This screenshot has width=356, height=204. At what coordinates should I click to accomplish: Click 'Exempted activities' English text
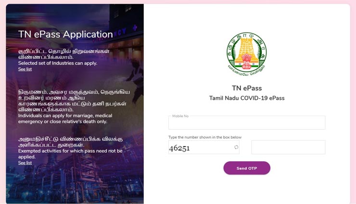pyautogui.click(x=70, y=154)
